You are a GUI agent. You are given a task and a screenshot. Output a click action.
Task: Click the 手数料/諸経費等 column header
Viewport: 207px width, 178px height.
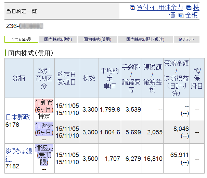point(131,78)
